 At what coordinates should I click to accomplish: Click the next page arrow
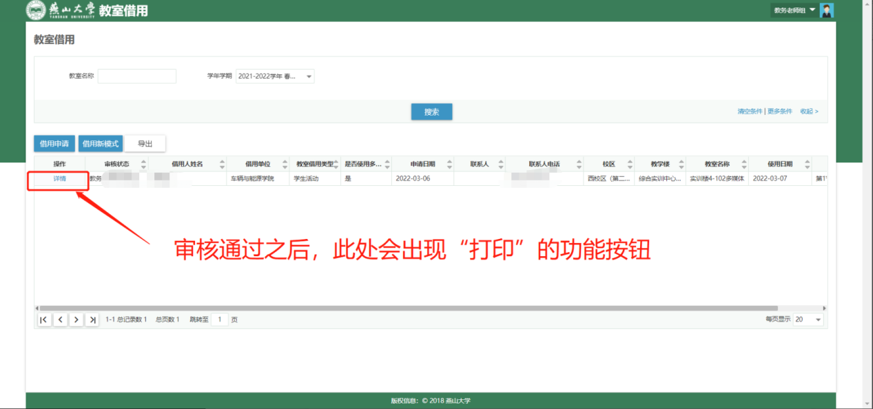(76, 319)
